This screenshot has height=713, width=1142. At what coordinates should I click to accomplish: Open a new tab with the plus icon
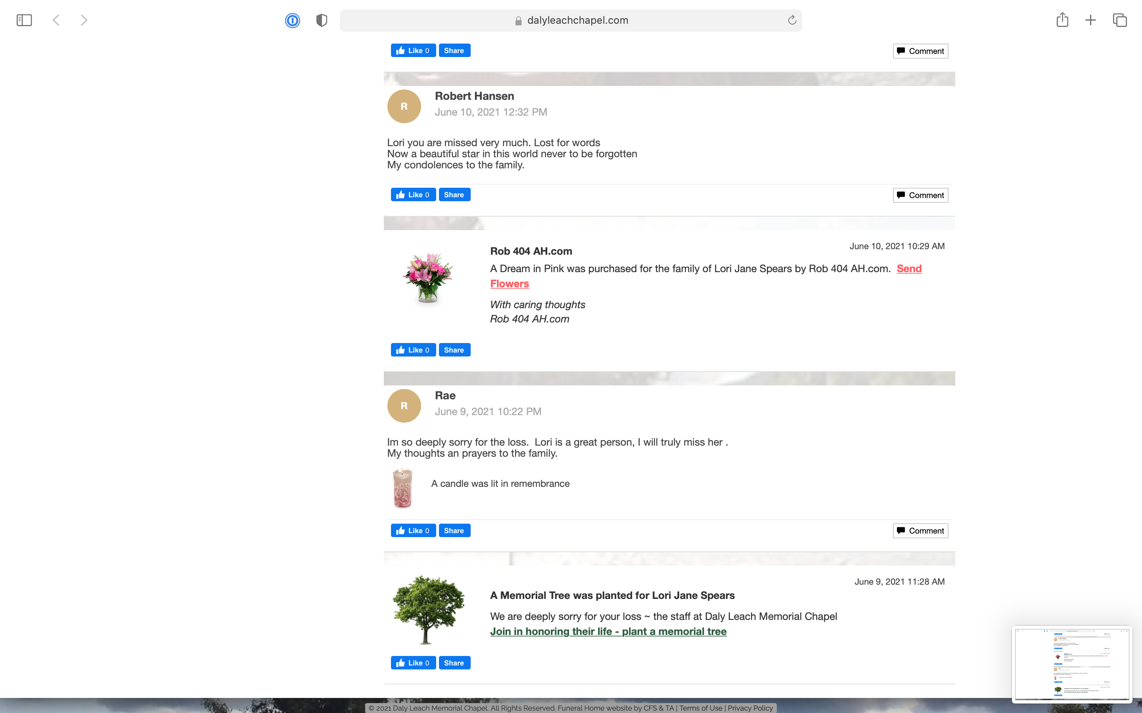pyautogui.click(x=1090, y=20)
